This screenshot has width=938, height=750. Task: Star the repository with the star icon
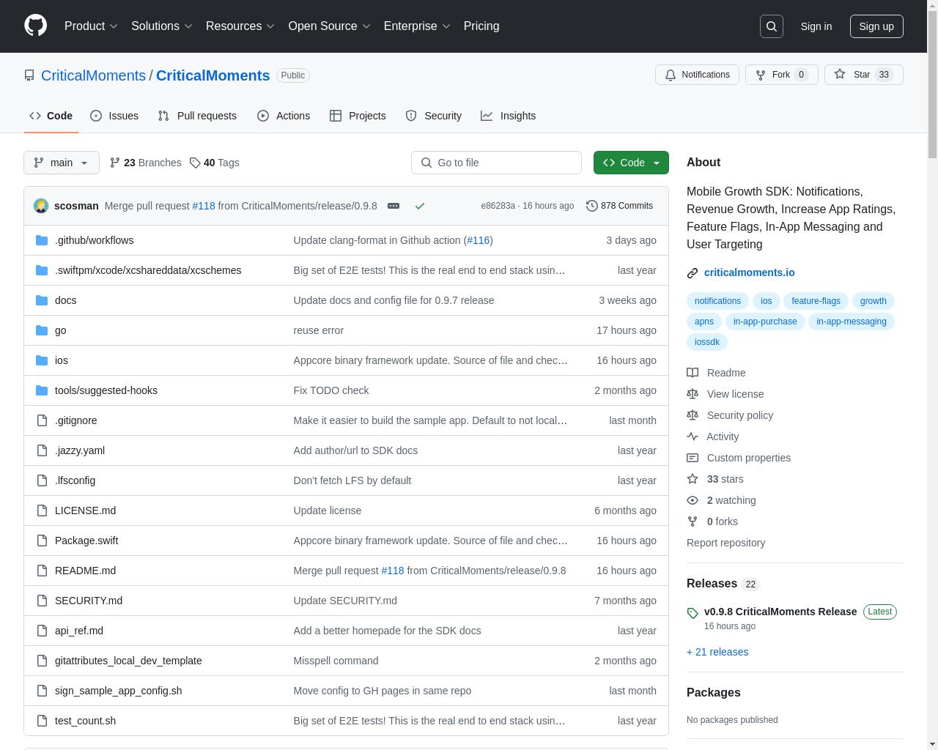tap(840, 75)
